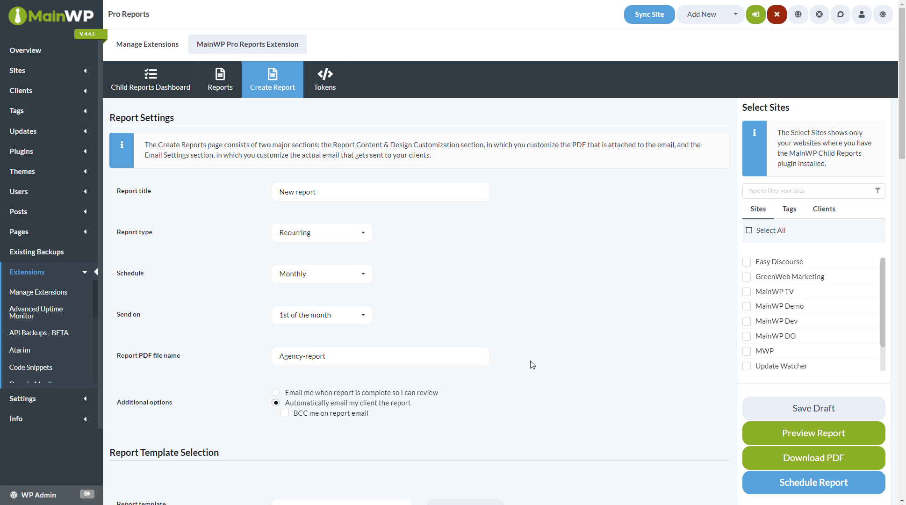The image size is (906, 505).
Task: Open the globe sites icon in header
Action: click(798, 14)
